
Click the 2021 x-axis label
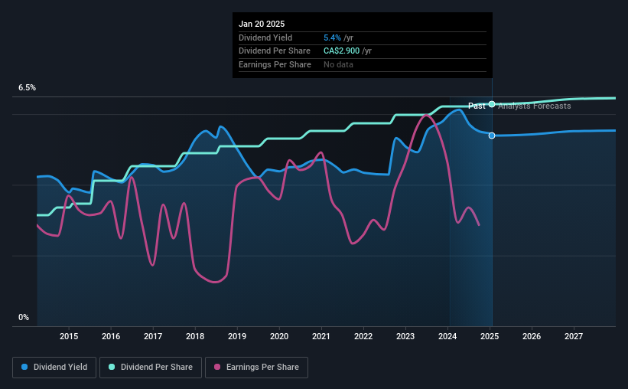click(x=321, y=336)
